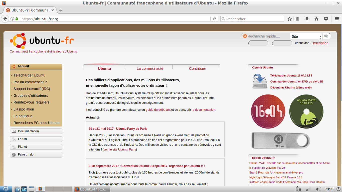342x192 pixels.
Task: Open La boutique sidebar entry
Action: [23, 116]
